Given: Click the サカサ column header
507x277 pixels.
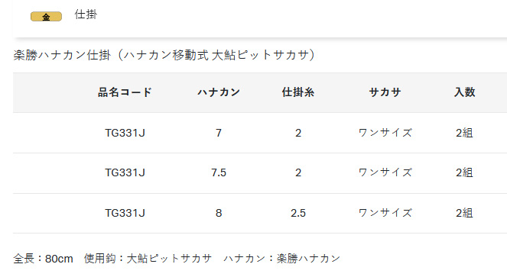Looking at the screenshot, I should [x=385, y=92].
